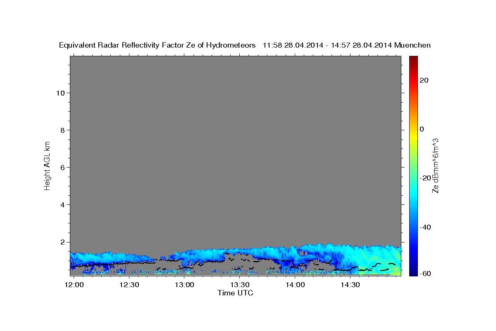This screenshot has width=496, height=331.
Task: Click the 14:30 time tick label
Action: coord(350,285)
